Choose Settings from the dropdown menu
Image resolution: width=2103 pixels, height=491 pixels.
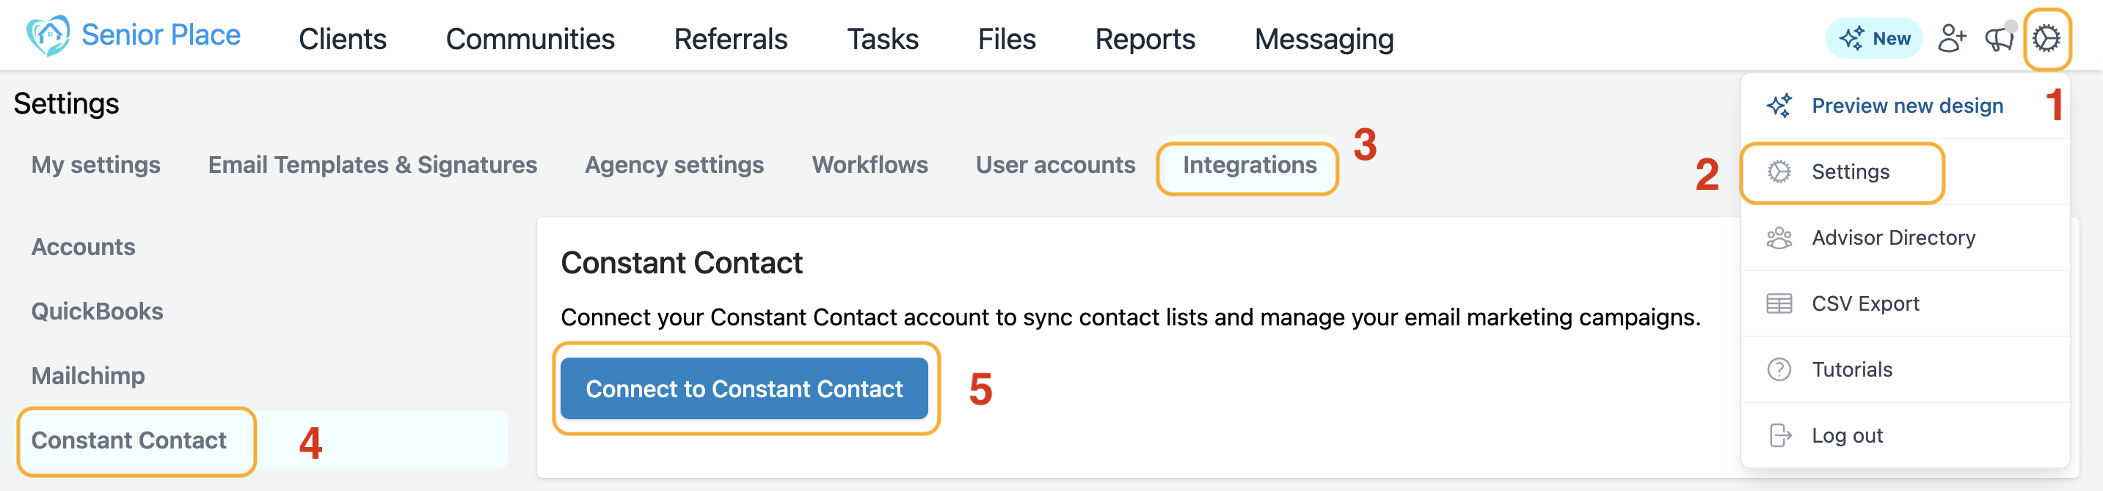1850,172
